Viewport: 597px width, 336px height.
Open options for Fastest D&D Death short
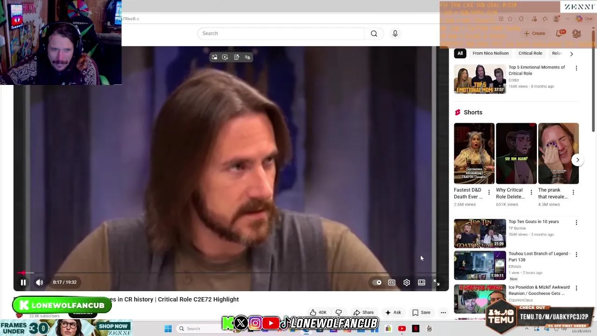[489, 192]
